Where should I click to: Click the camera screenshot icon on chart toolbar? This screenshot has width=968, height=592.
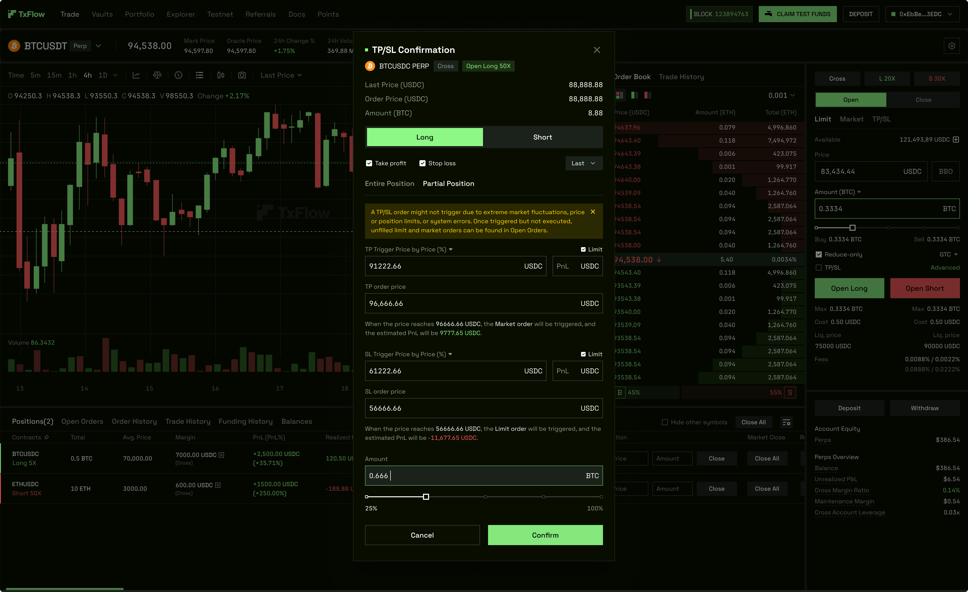coord(242,75)
